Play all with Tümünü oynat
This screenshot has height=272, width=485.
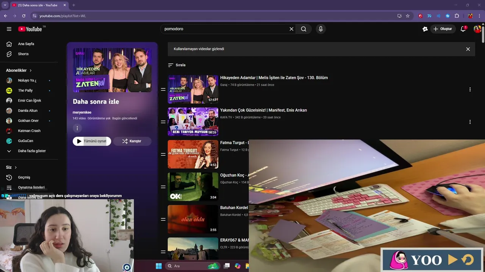point(92,141)
